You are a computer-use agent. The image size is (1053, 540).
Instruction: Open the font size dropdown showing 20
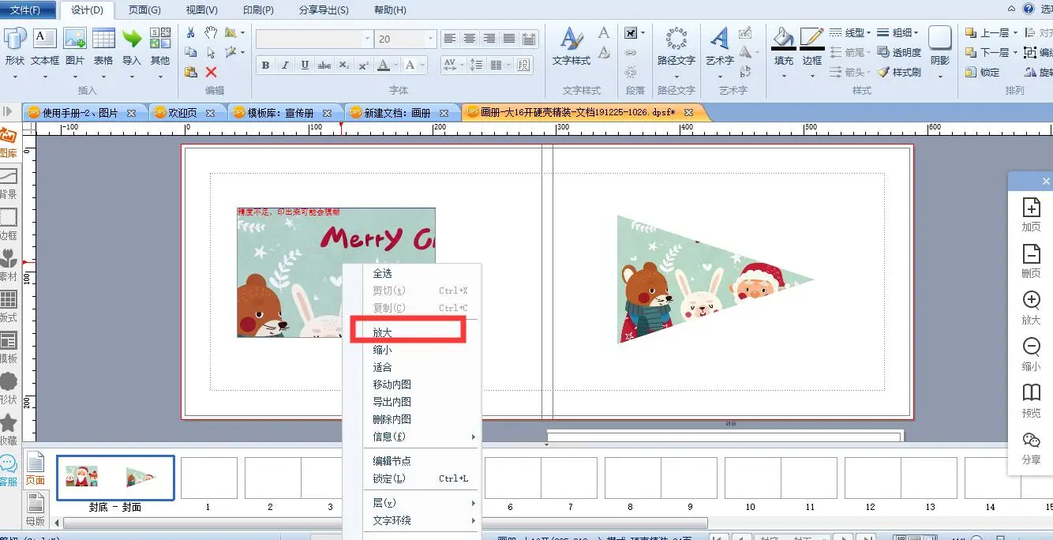(430, 39)
